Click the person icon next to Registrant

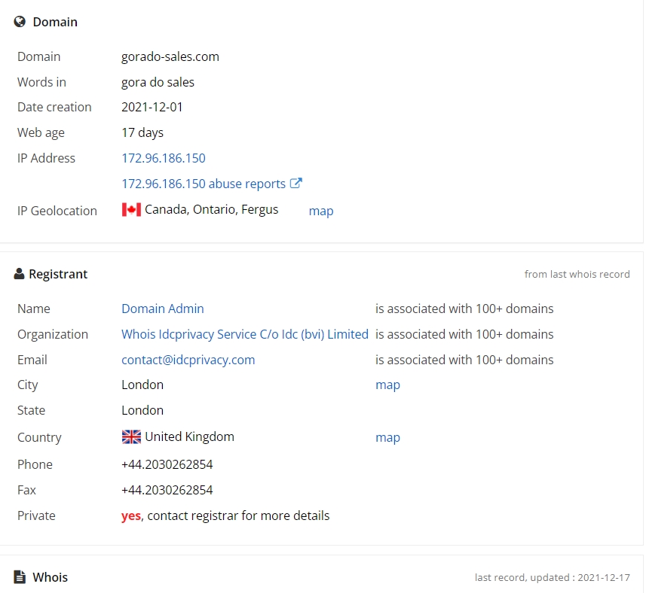[x=19, y=274]
